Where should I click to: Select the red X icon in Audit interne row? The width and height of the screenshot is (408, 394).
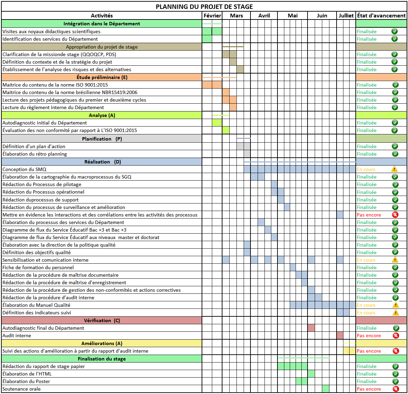pos(396,336)
